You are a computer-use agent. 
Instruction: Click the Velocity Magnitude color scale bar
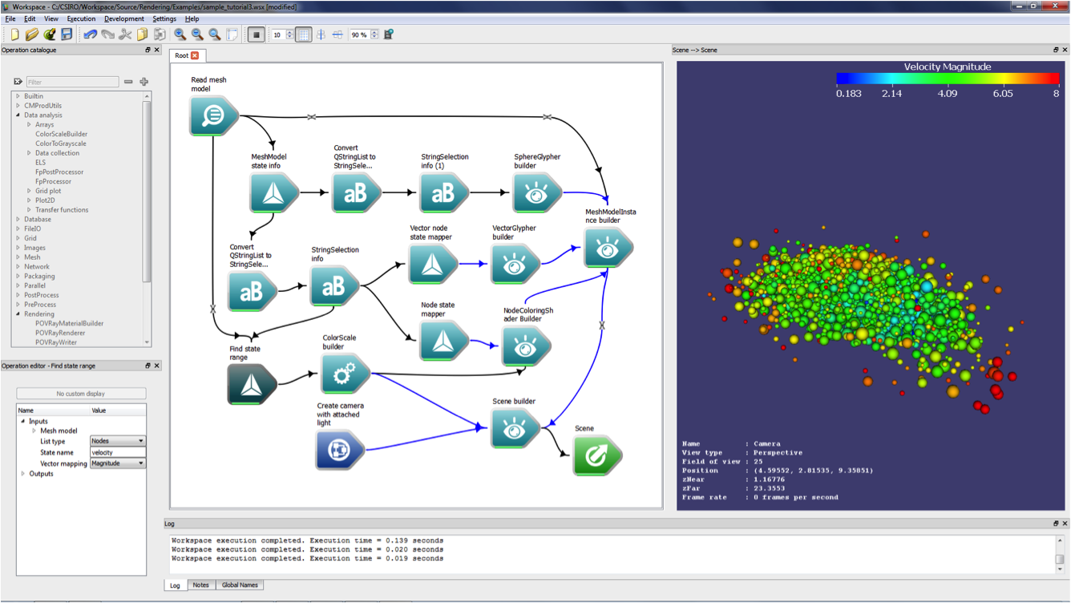click(947, 79)
